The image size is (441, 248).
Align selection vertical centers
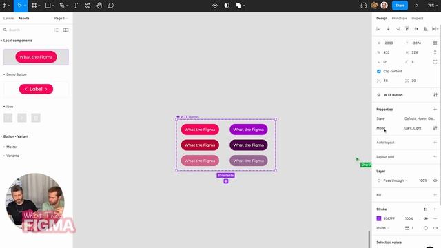coord(416,29)
